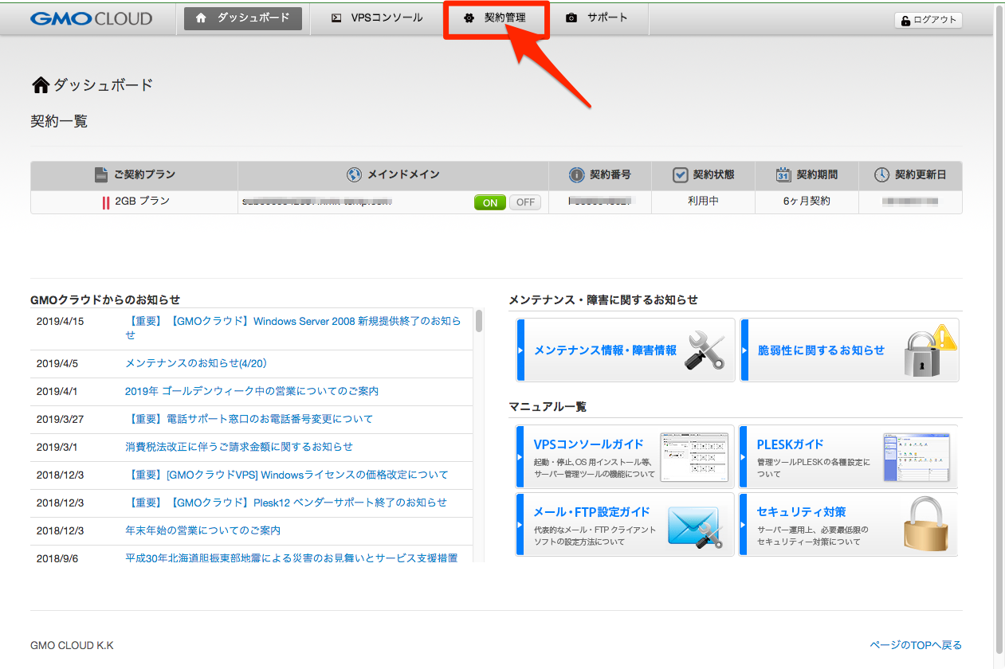Click the home icon beside ダッシュボード heading
Image resolution: width=1005 pixels, height=669 pixels.
pyautogui.click(x=40, y=85)
